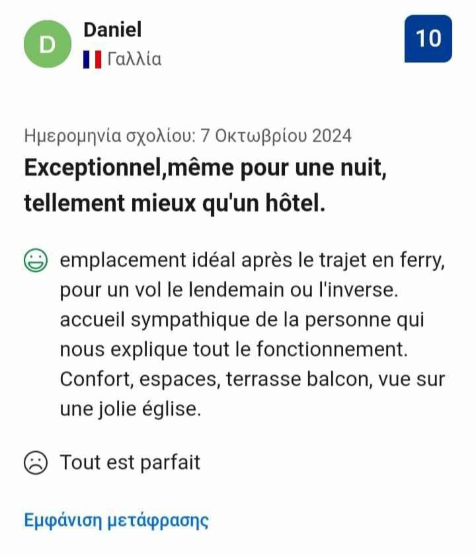Screen dimensions: 476x555
Task: Click the line 'emplacement idéal après le trajet en ferry'
Action: 252,261
